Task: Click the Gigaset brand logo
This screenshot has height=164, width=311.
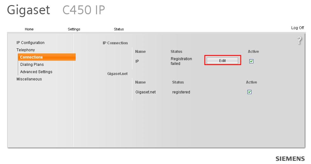Action: pyautogui.click(x=29, y=10)
